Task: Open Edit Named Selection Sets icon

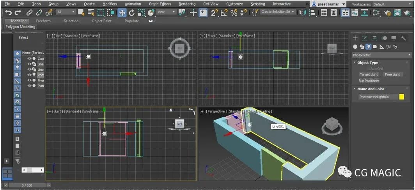Action: pos(255,12)
